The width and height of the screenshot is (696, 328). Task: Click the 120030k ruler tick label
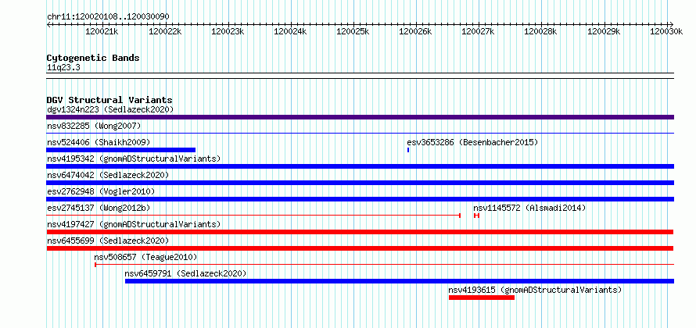click(666, 31)
